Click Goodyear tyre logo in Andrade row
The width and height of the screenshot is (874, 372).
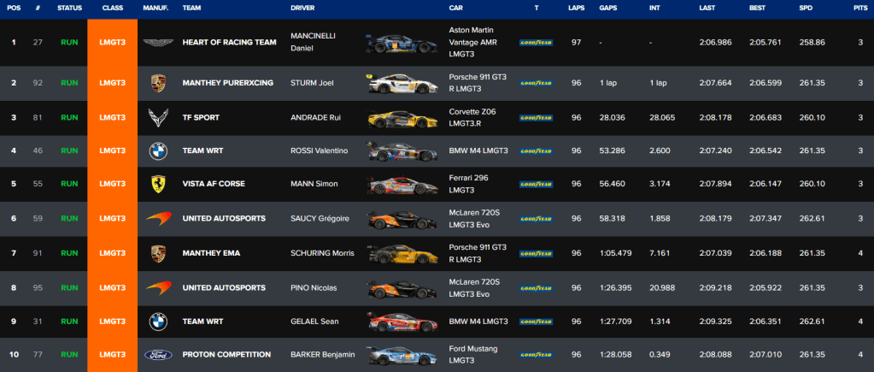point(537,118)
